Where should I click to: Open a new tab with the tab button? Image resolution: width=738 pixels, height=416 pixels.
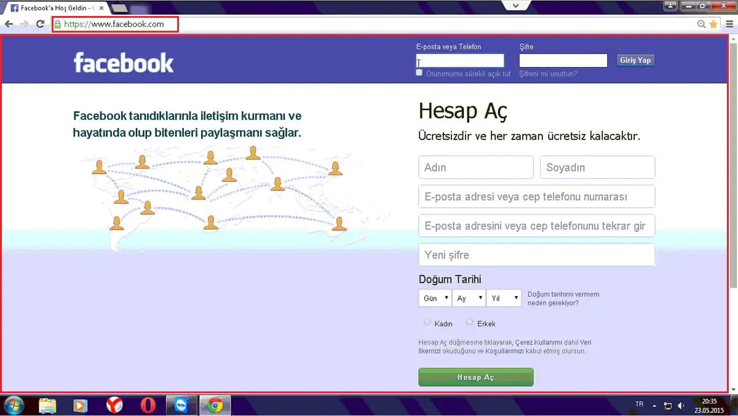[x=120, y=9]
